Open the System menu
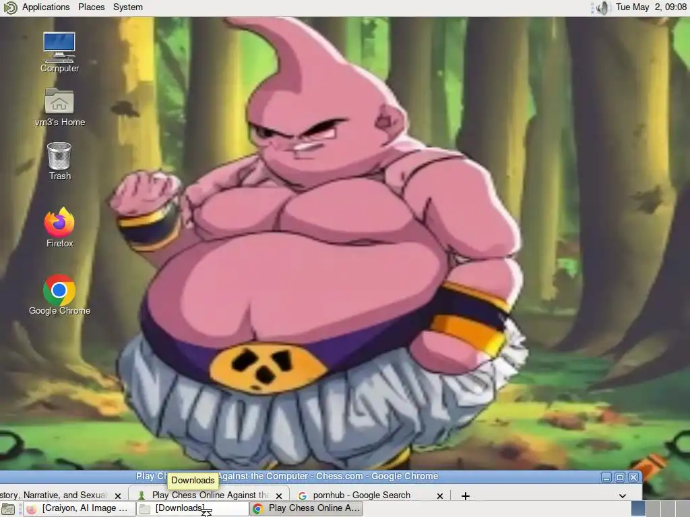Image resolution: width=690 pixels, height=517 pixels. (127, 7)
